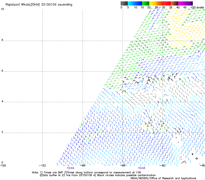The image size is (205, 180).
Task: Click the longitude axis label '-99'
Action: tap(83, 166)
